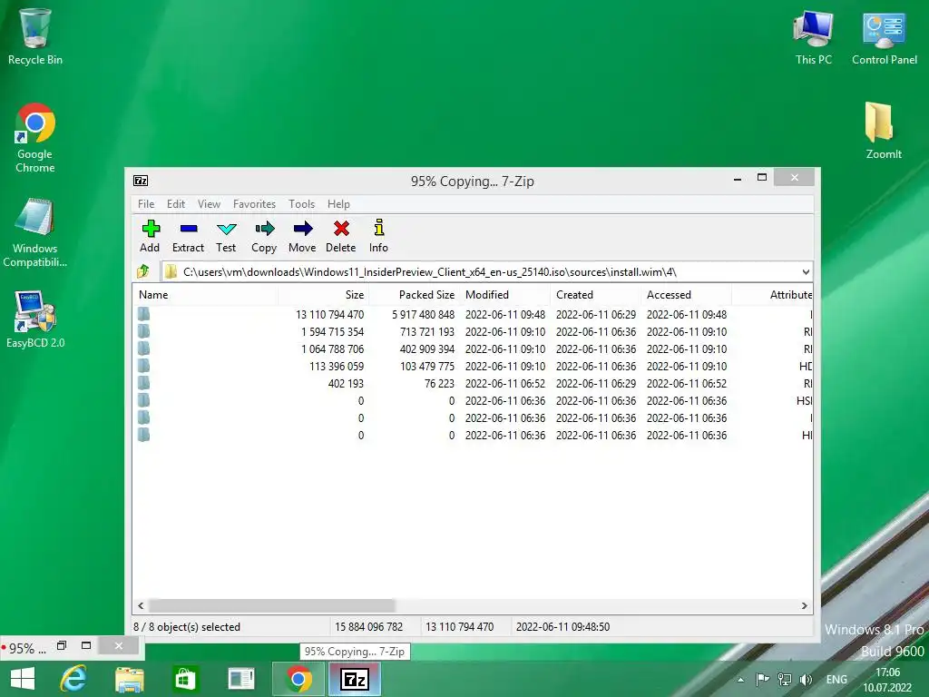Open the Tools menu

(301, 204)
